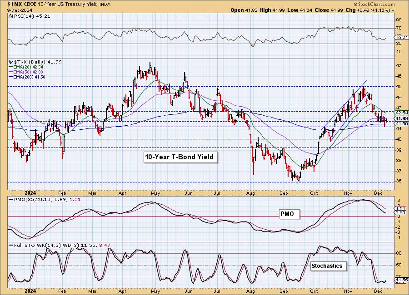
Task: Click the 45.21 RSI value tag
Action: point(402,38)
